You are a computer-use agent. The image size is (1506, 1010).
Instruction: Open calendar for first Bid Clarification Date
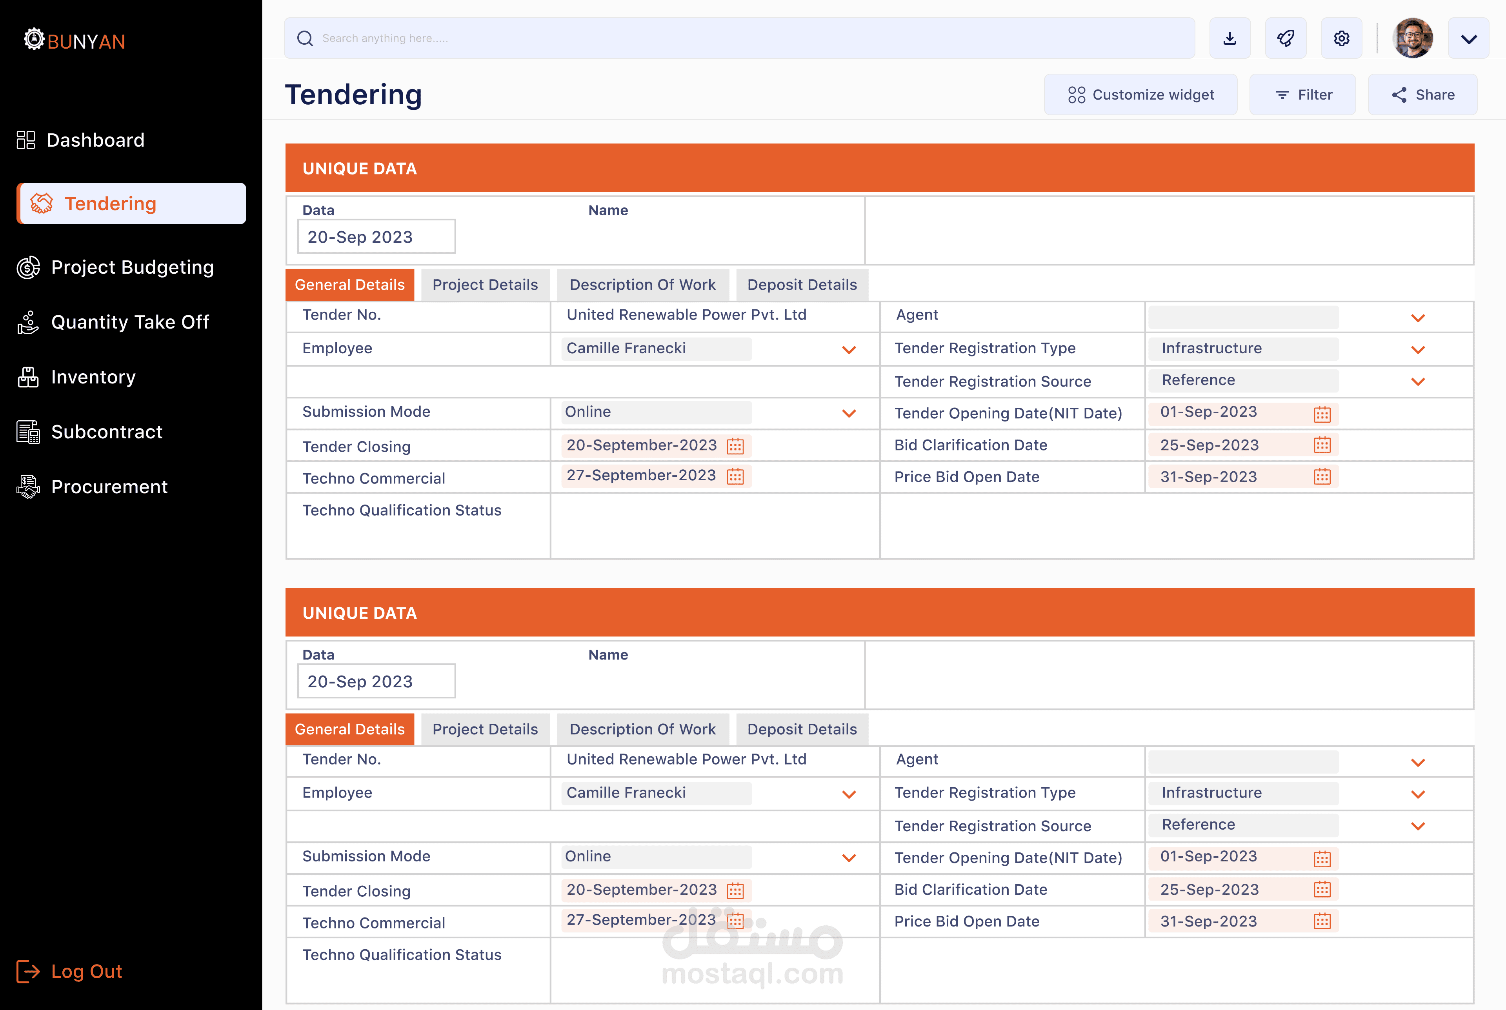tap(1322, 445)
